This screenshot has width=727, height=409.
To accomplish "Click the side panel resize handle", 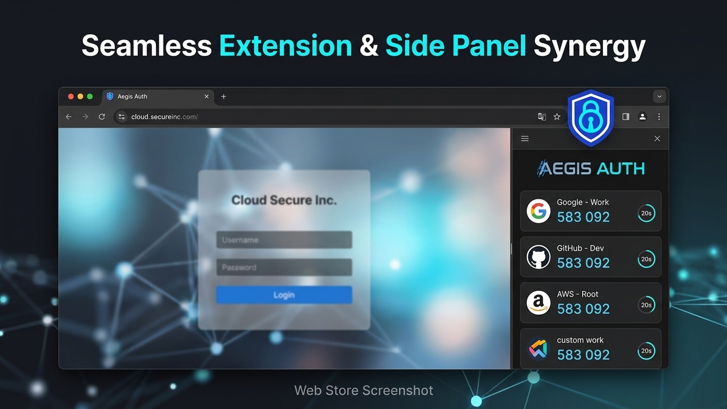I will tap(511, 249).
